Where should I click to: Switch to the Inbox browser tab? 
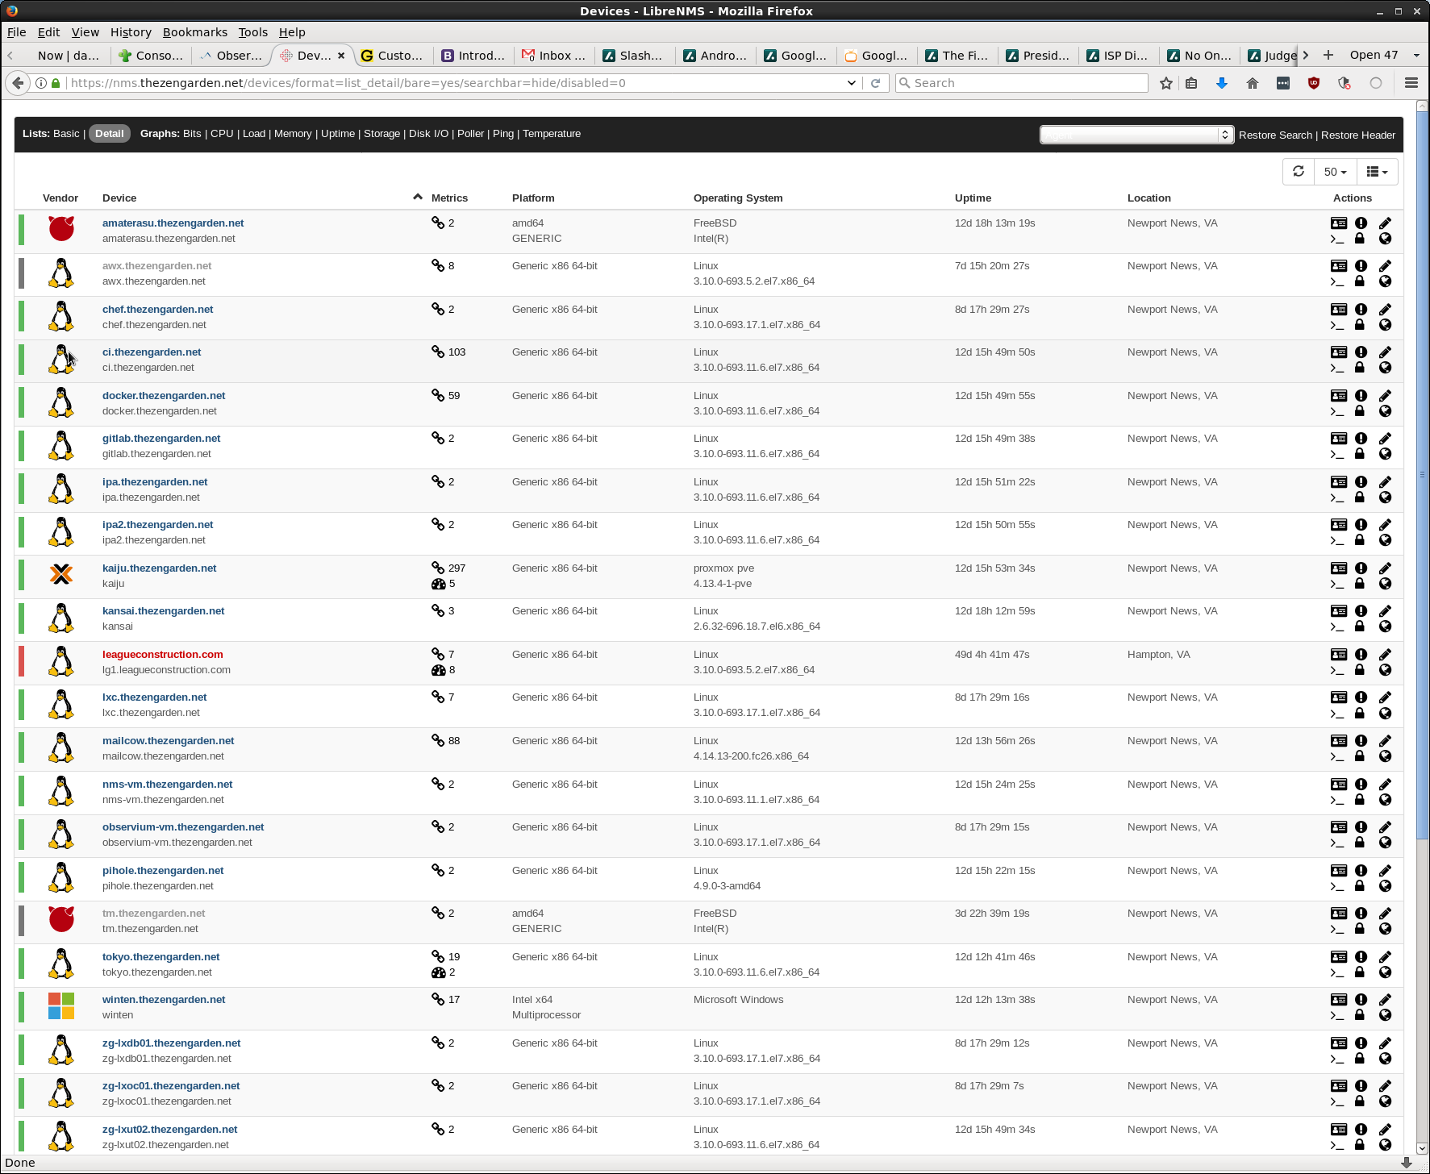point(554,55)
